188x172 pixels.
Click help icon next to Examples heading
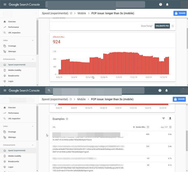(x=67, y=119)
